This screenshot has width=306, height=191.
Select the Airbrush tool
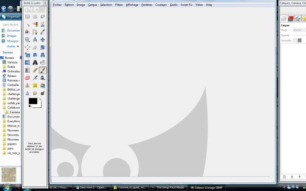35,78
